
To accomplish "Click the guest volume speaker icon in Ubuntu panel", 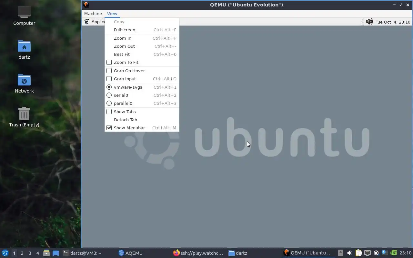I will coord(369,22).
